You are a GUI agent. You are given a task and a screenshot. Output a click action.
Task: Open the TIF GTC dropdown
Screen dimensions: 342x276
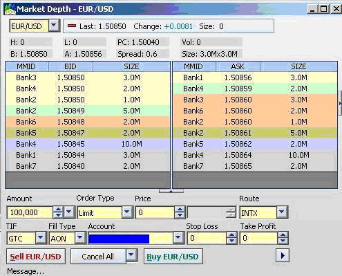(x=41, y=238)
